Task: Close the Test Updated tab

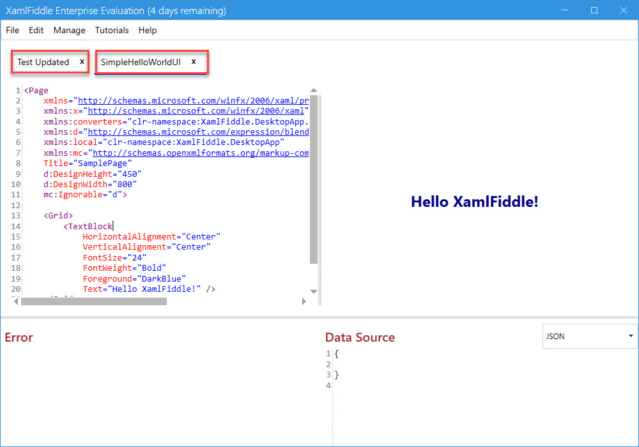Action: [82, 61]
